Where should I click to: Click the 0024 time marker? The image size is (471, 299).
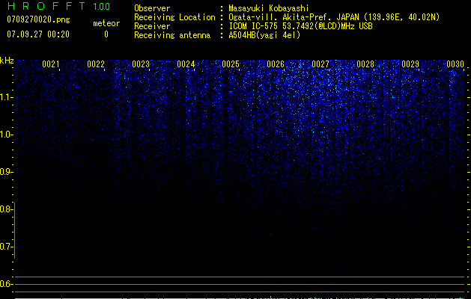[186, 64]
